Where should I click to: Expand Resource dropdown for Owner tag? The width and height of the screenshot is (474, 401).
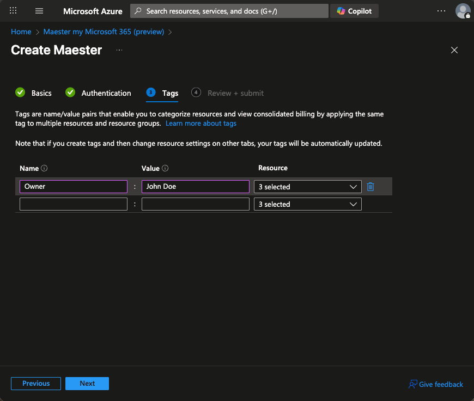[x=307, y=187]
